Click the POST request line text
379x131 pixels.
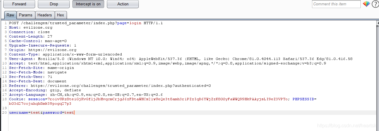86,23
